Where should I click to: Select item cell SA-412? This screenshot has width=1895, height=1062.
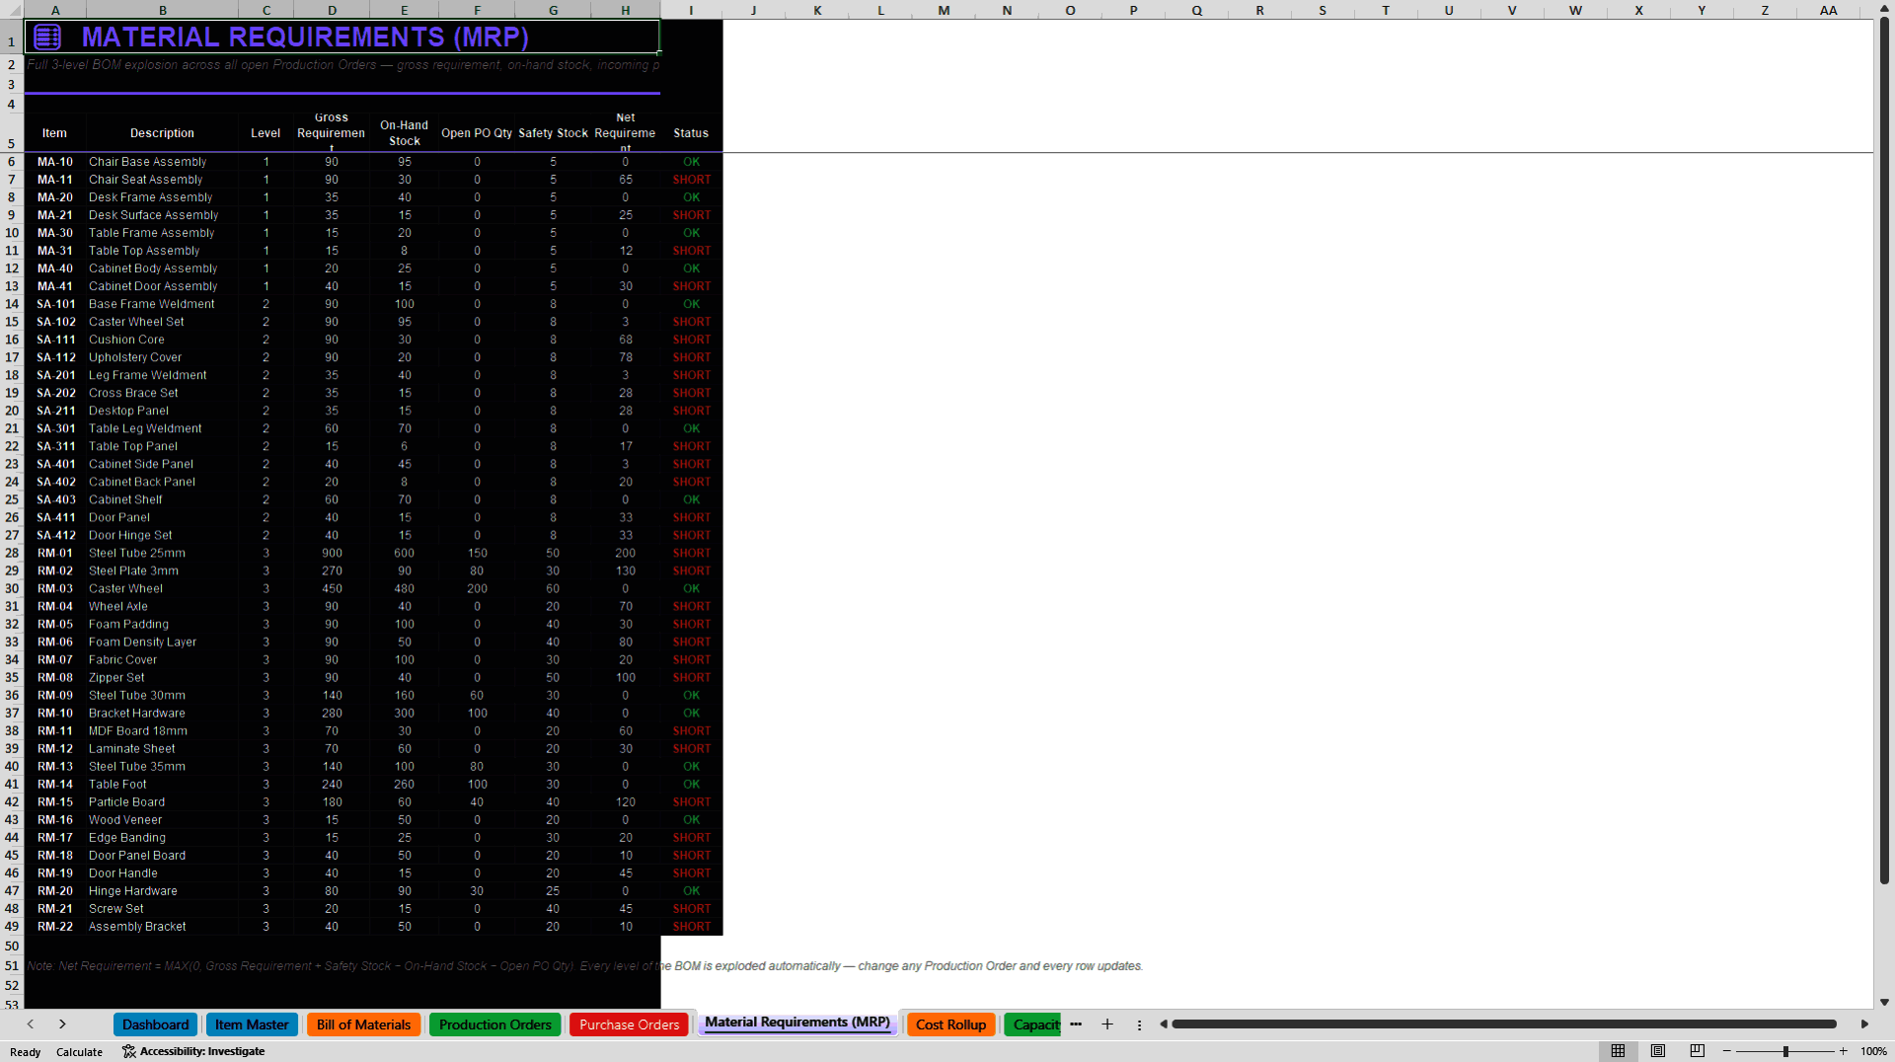tap(55, 535)
